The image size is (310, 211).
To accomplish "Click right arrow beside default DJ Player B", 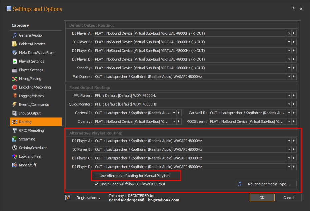I will pos(294,42).
